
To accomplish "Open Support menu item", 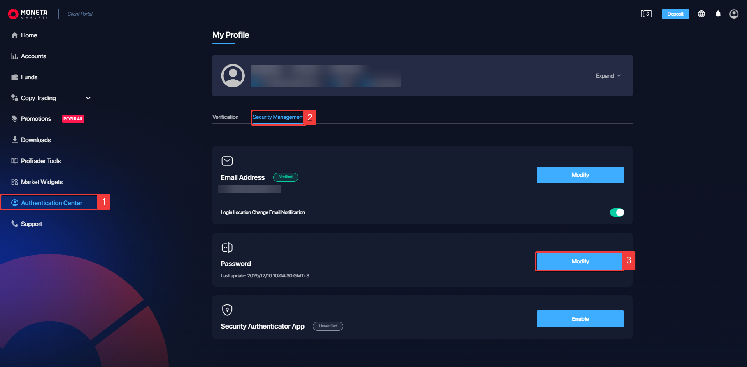I will (32, 224).
